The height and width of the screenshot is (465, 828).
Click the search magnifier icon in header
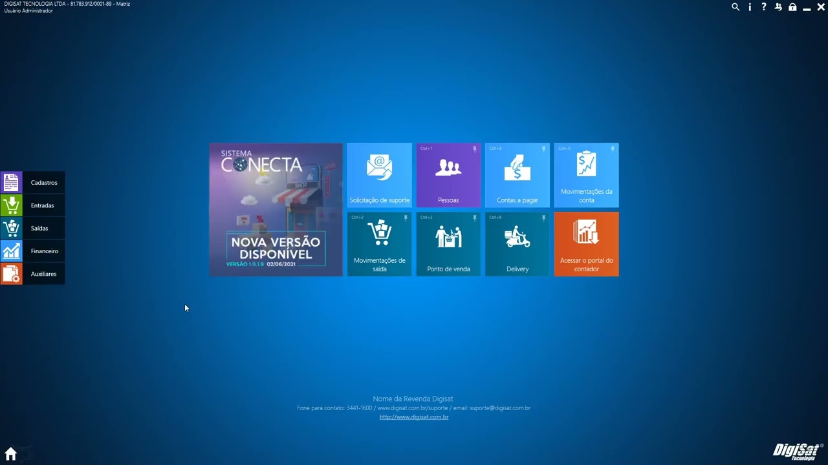click(735, 7)
